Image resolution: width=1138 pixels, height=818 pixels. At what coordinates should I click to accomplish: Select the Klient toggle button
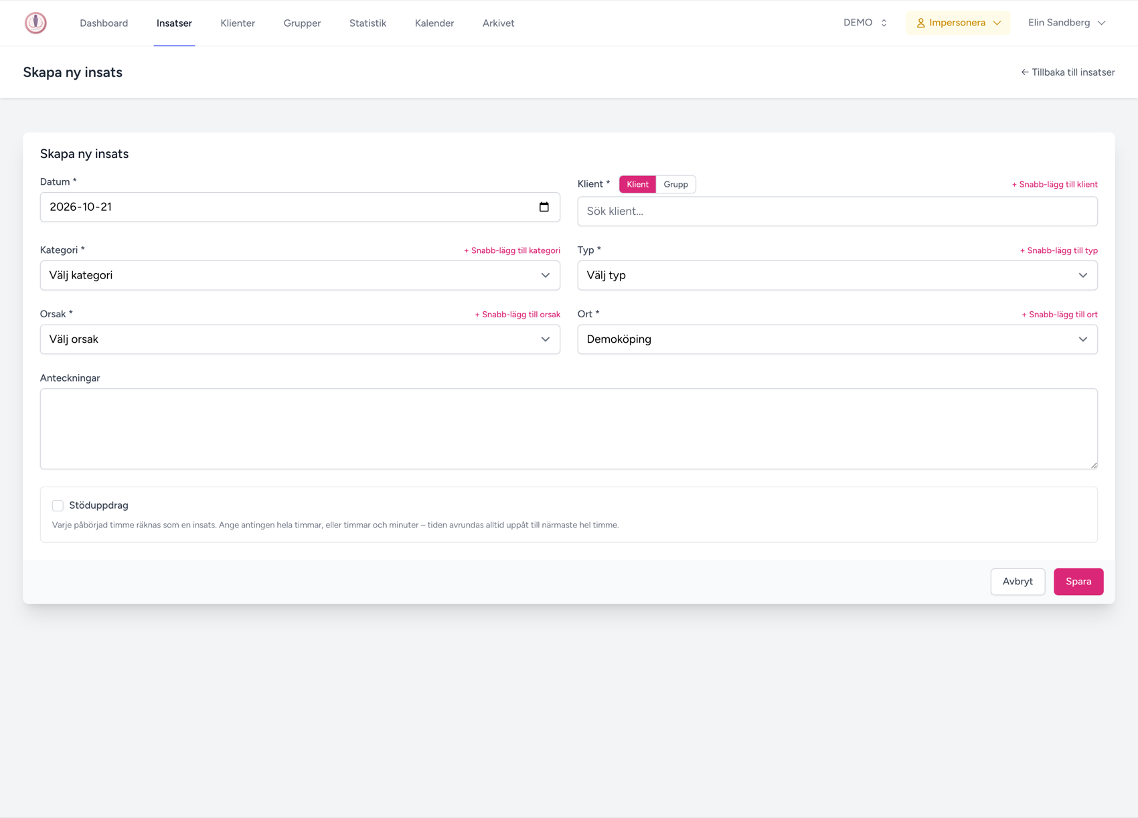pos(637,184)
